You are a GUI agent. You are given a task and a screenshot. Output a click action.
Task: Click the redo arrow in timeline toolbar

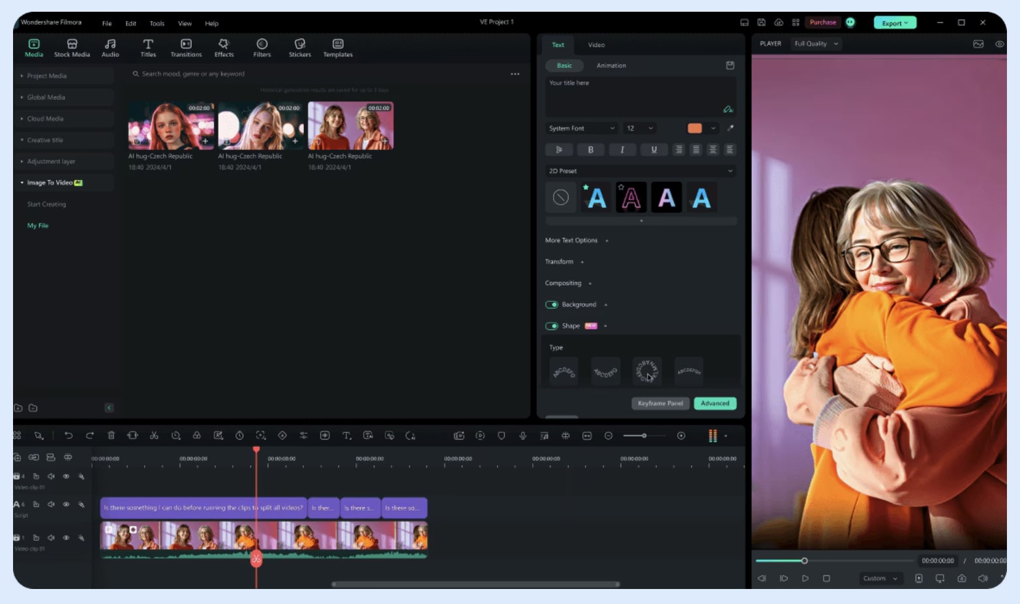pos(90,436)
